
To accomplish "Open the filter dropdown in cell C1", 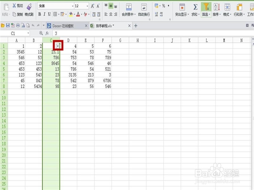I will [x=58, y=46].
